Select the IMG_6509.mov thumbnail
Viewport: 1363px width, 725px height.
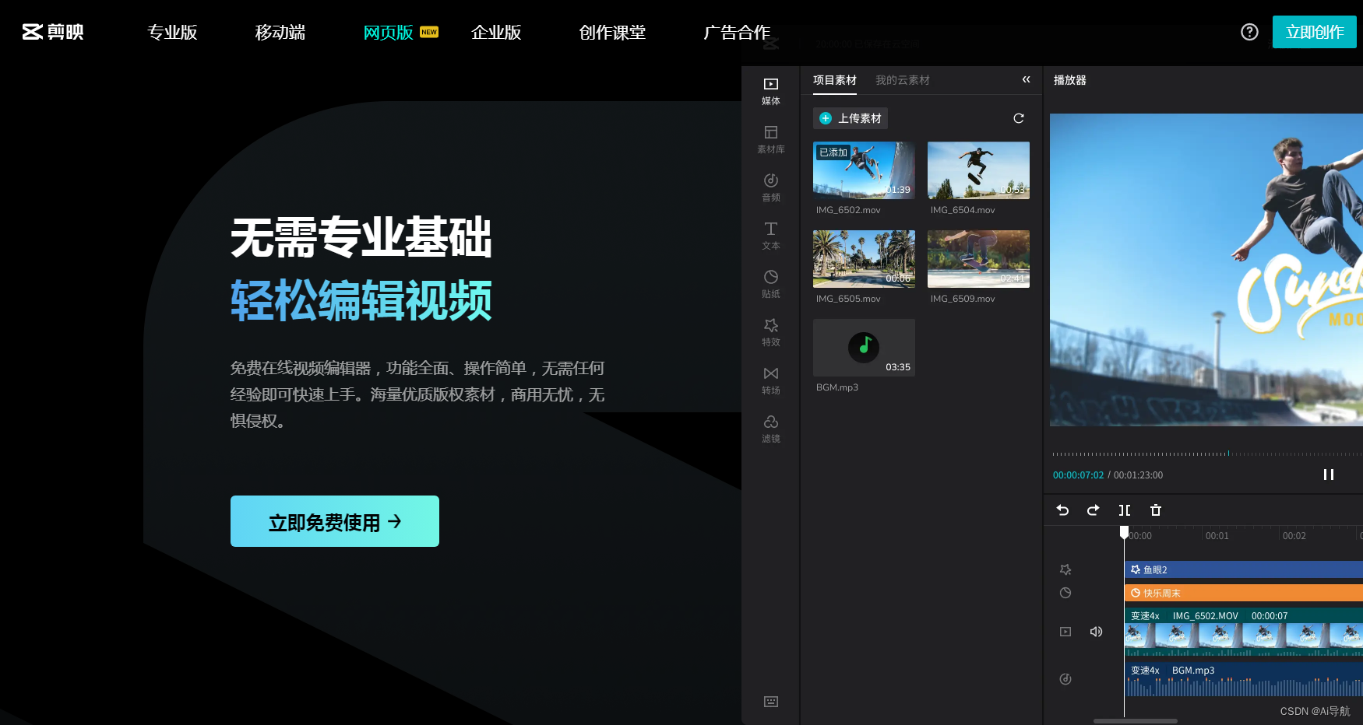(x=978, y=259)
